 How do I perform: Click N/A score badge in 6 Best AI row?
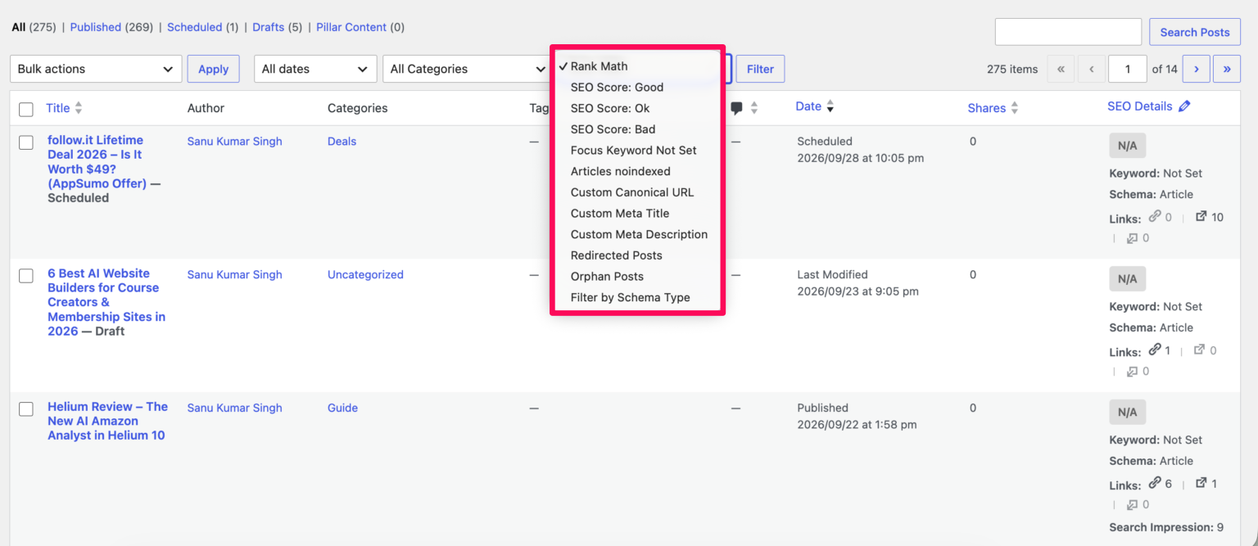pos(1127,279)
